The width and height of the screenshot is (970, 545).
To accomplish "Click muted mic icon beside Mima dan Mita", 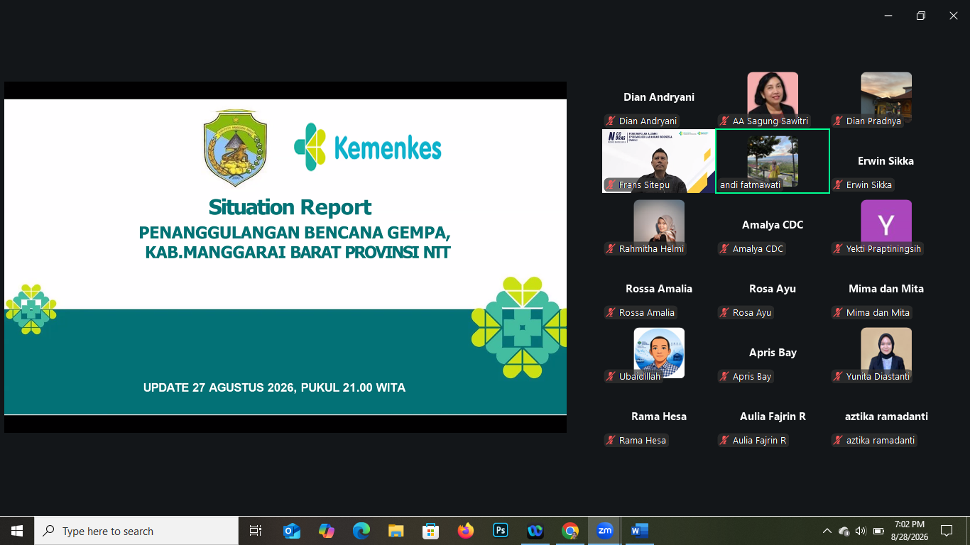I will [838, 313].
